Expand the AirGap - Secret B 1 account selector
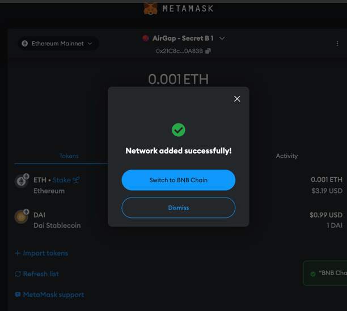Image resolution: width=347 pixels, height=311 pixels. click(184, 39)
